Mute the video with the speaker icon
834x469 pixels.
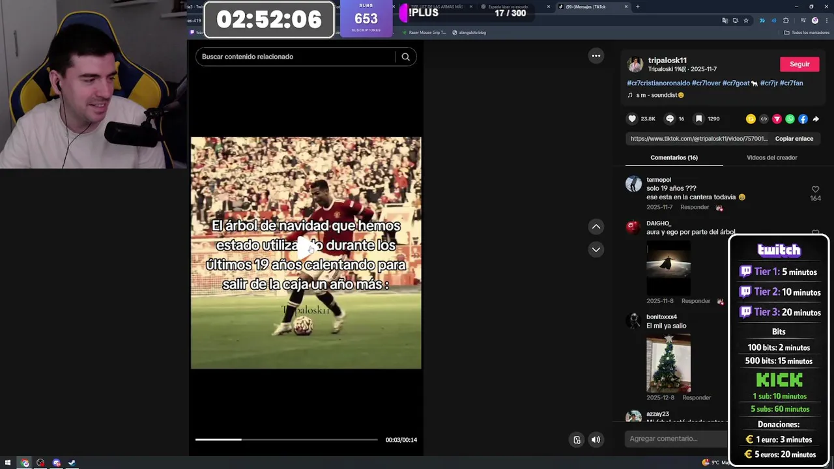coord(596,440)
